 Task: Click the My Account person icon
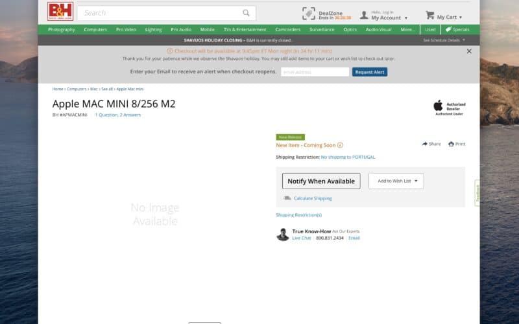point(364,15)
